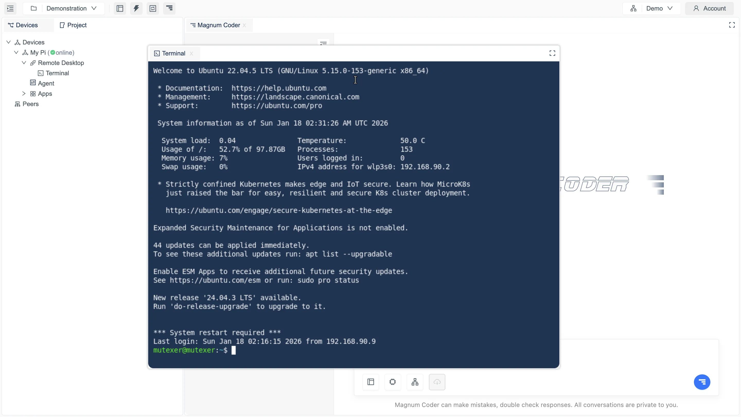Expand the Apps tree item
Screen dimensions: 741x417
click(x=24, y=93)
